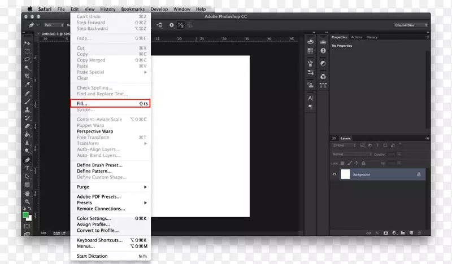Open the Swatches grid panel icon

[310, 51]
